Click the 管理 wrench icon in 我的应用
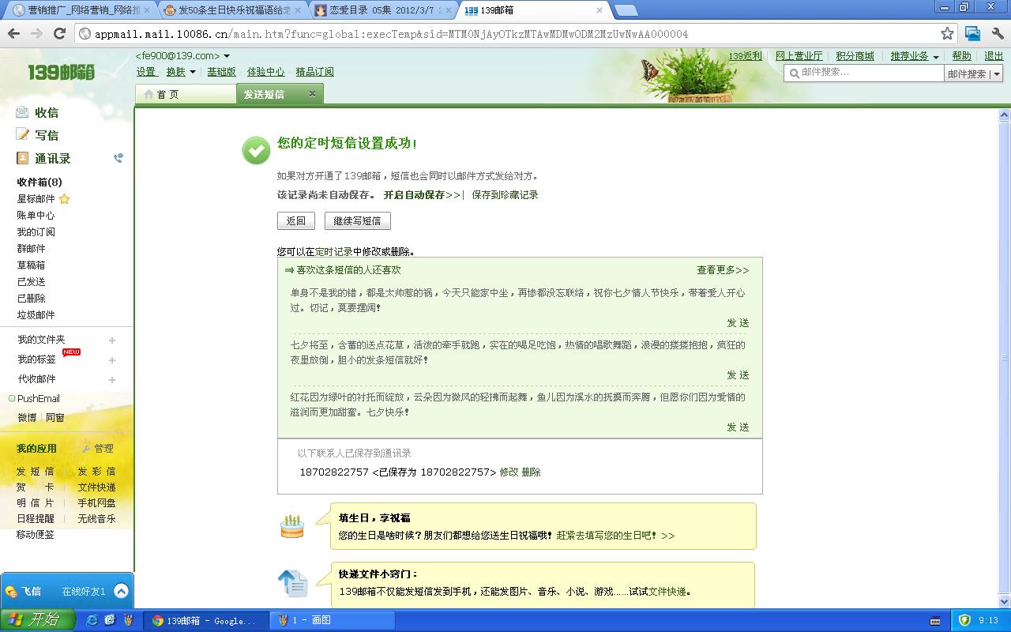1011x632 pixels. (x=86, y=449)
